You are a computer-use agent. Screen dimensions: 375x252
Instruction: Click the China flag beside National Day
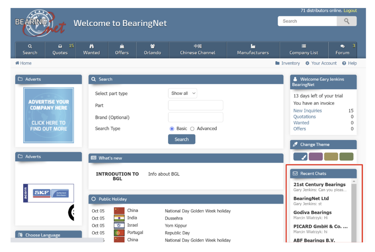pos(119,210)
